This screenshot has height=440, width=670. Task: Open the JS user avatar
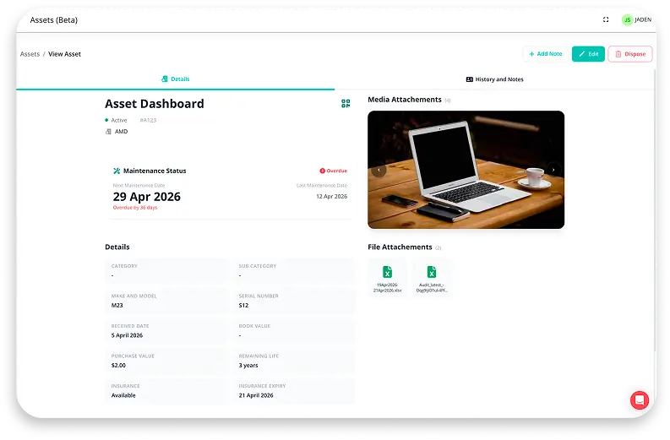627,19
